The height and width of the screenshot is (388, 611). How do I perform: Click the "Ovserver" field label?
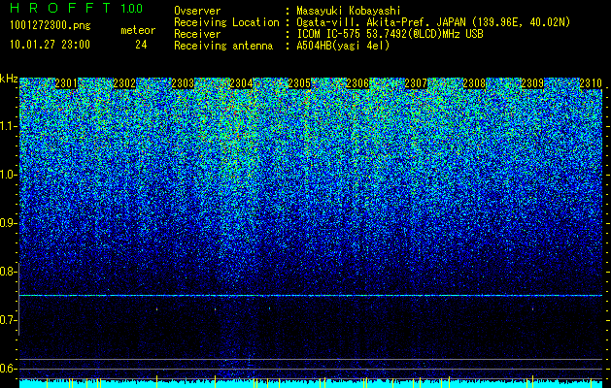click(x=197, y=11)
